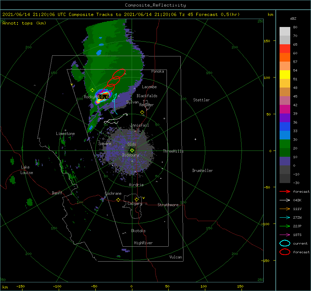Click the topmost red forecast ellipse near Ponoka
This screenshot has width=311, height=291.
(119, 73)
